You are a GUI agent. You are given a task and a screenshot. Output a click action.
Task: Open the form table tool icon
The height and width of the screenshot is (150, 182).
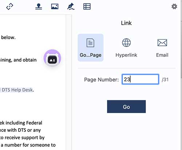(87, 7)
